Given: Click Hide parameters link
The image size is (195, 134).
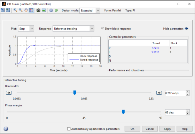Looking at the screenshot, I should [173, 29].
